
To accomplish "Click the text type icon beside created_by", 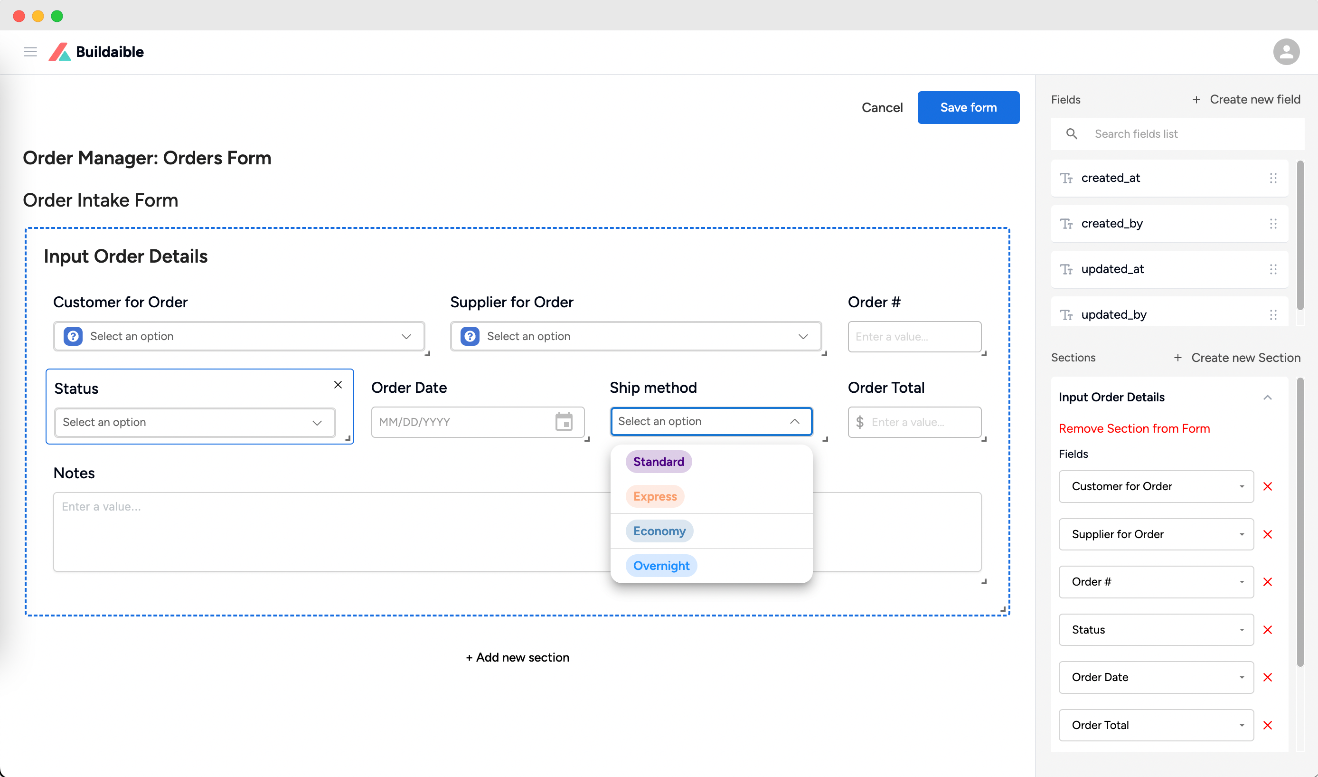I will 1066,224.
